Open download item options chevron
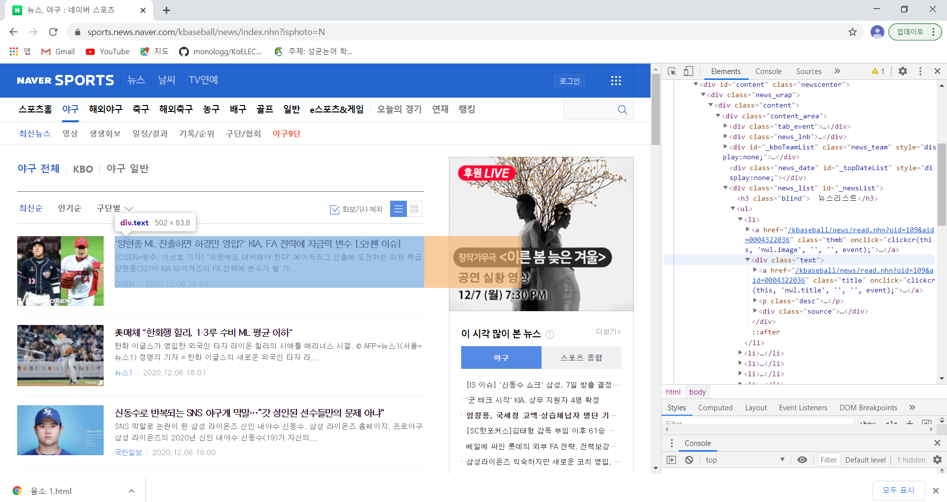 click(131, 491)
